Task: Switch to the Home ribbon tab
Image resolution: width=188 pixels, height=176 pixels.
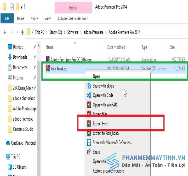Action: coord(21,18)
